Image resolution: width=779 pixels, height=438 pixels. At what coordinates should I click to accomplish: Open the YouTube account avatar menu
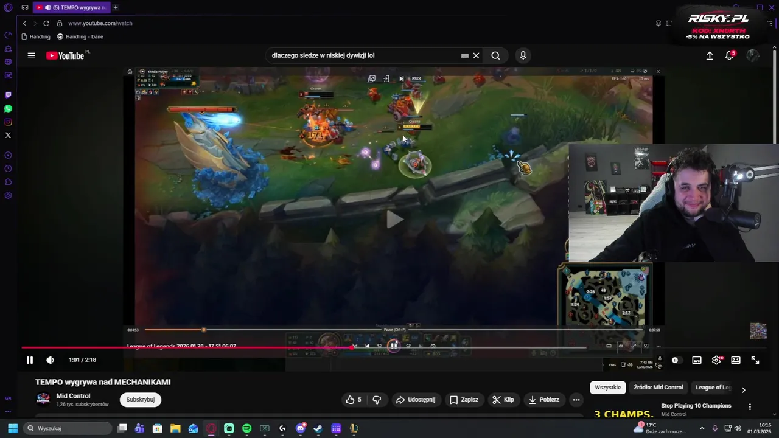[752, 55]
